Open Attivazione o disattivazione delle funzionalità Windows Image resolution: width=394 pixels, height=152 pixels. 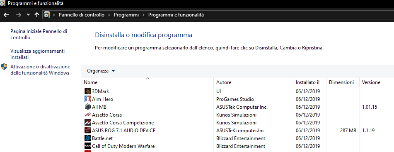click(x=40, y=70)
